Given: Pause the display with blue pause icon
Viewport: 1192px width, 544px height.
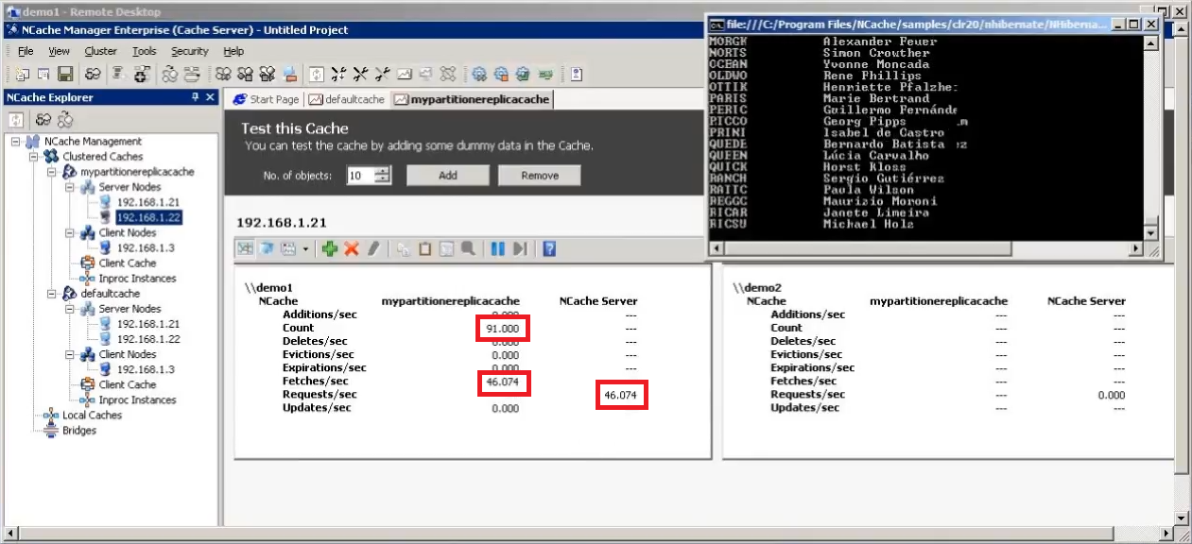Looking at the screenshot, I should 497,248.
